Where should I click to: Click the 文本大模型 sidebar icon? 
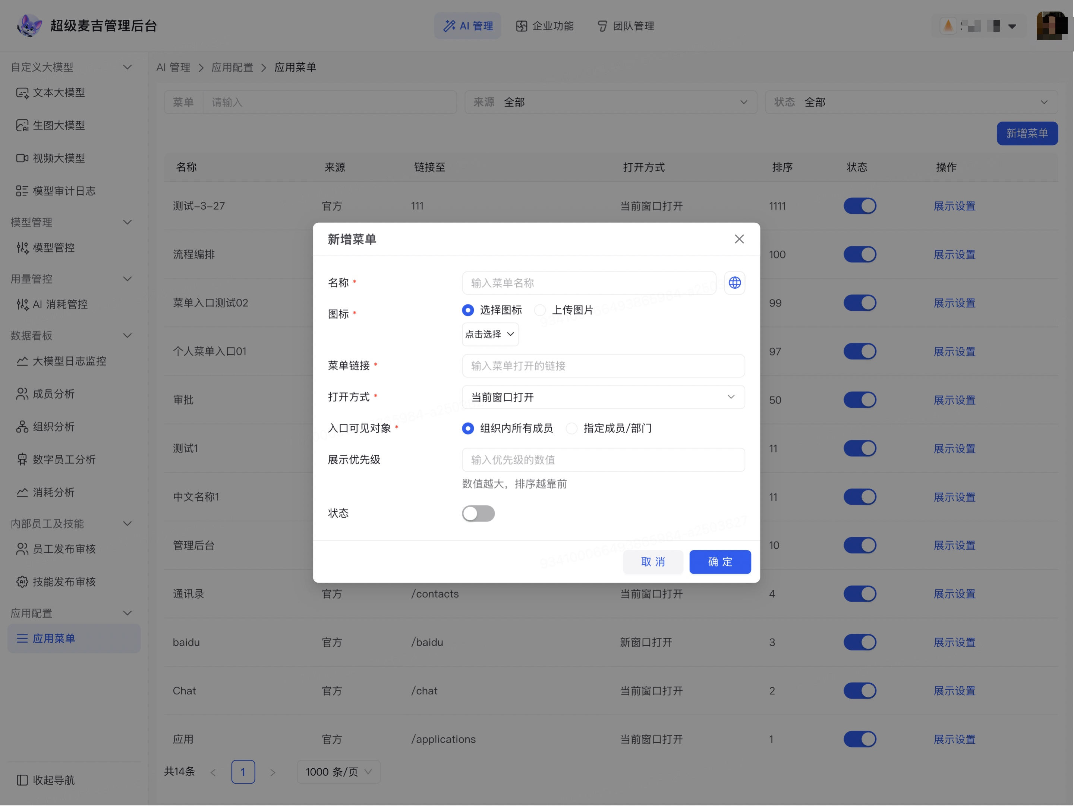pos(22,93)
